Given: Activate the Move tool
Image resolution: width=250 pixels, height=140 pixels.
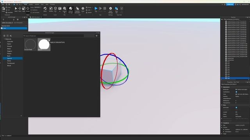Looking at the screenshot, I should pyautogui.click(x=20, y=9).
